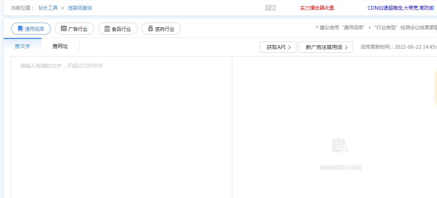The width and height of the screenshot is (437, 198).
Task: Open the 违禁词查询 breadcrumb link
Action: (x=80, y=8)
